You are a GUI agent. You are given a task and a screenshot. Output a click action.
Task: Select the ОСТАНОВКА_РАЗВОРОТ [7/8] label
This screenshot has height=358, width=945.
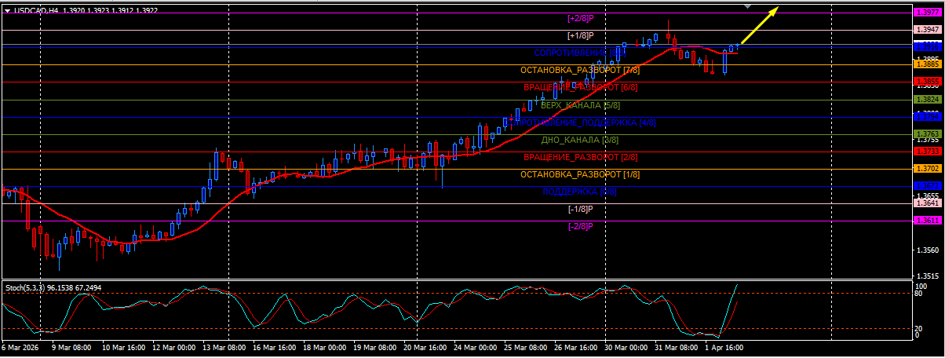pos(580,70)
